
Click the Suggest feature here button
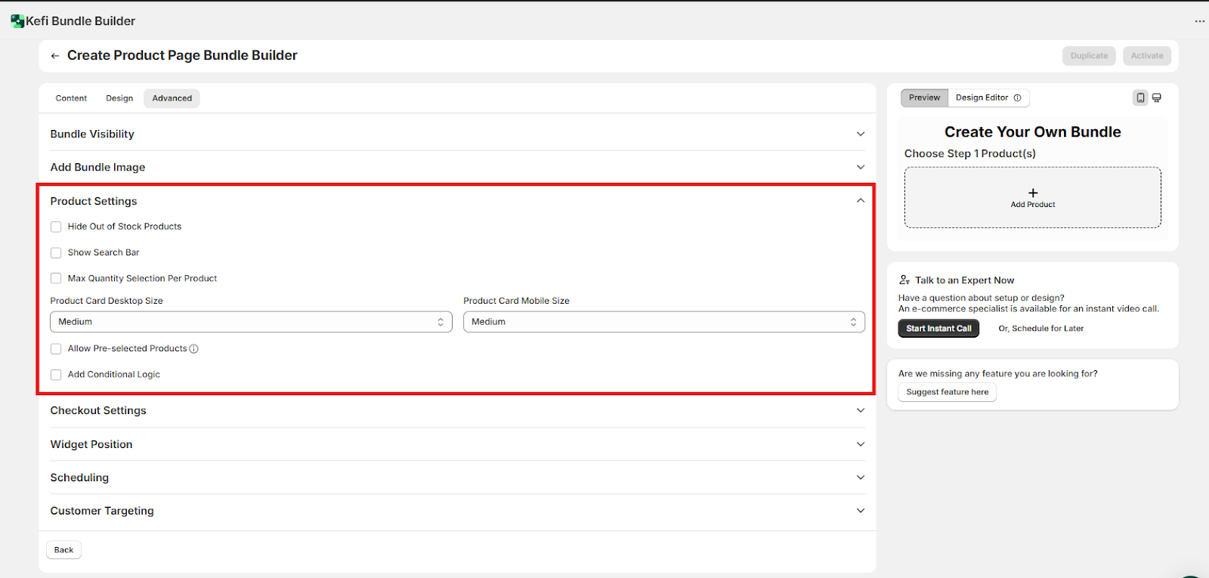947,392
